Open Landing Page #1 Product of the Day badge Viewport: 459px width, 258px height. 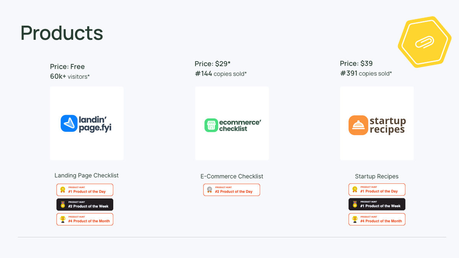tap(85, 190)
